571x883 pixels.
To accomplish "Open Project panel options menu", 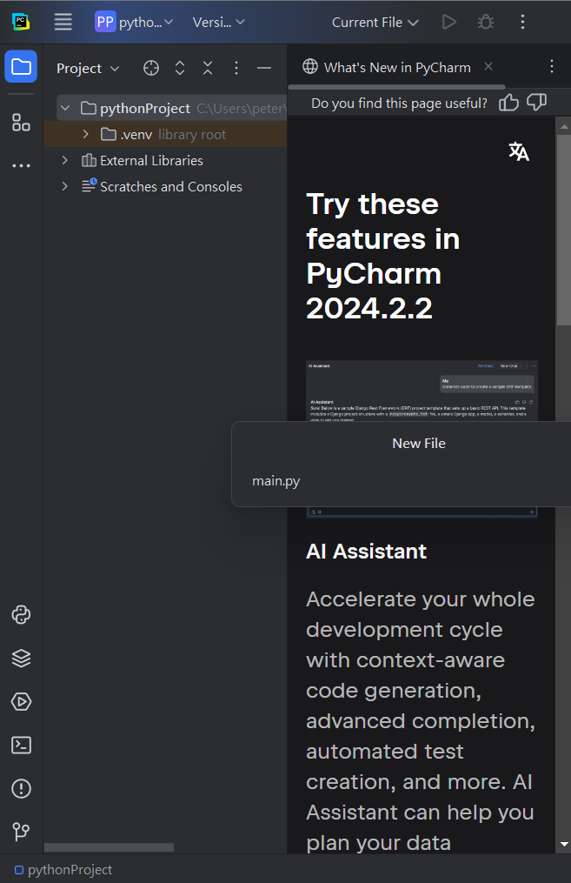I will tap(236, 68).
